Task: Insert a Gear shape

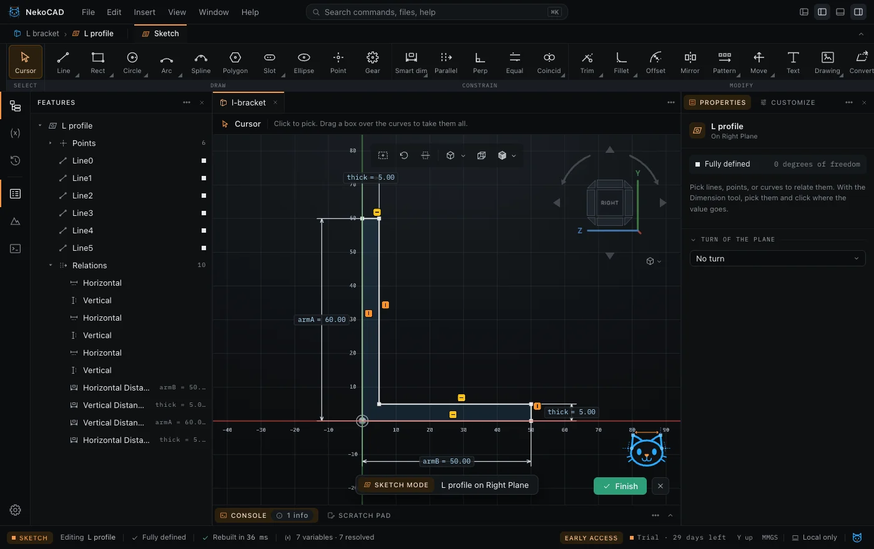Action: 372,62
